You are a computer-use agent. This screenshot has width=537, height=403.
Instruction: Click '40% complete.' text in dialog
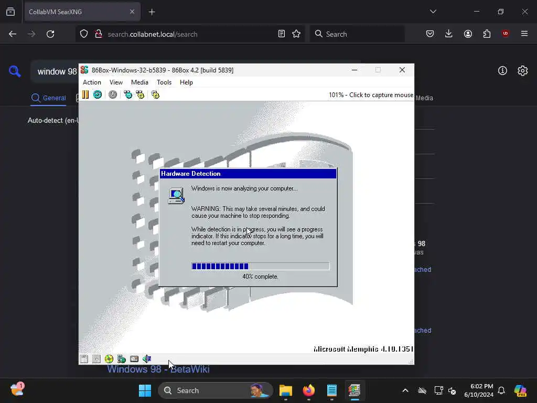click(260, 277)
